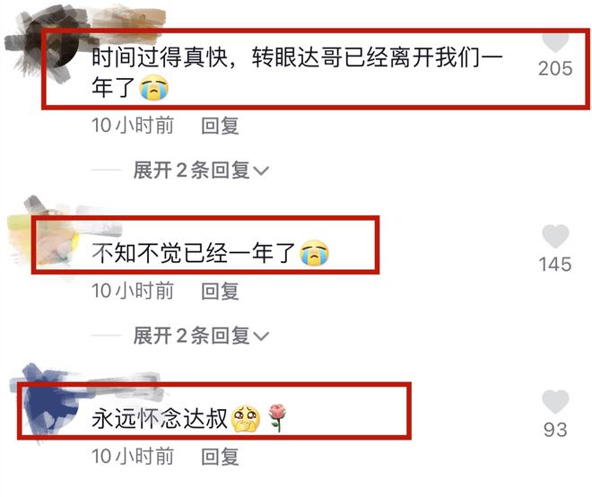The width and height of the screenshot is (592, 497).
Task: Tap the rose emoji in third comment
Action: click(x=277, y=418)
